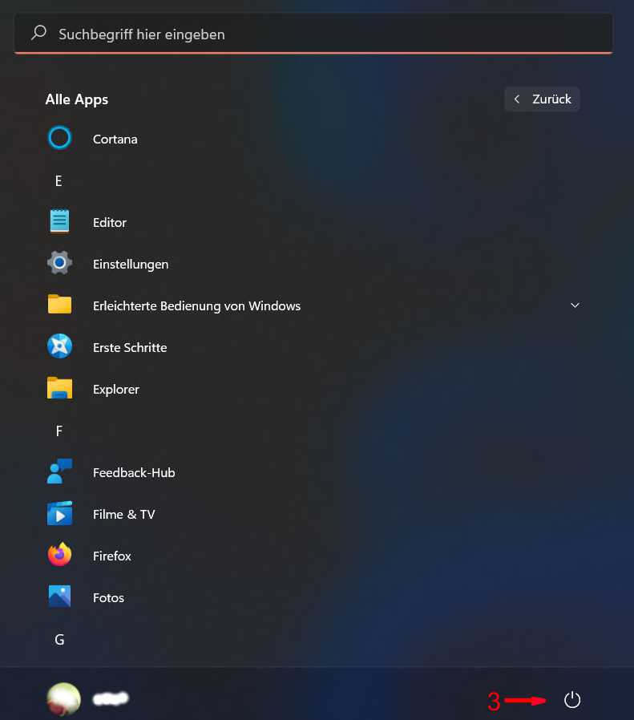Open the user account avatar
The image size is (634, 720).
[64, 699]
